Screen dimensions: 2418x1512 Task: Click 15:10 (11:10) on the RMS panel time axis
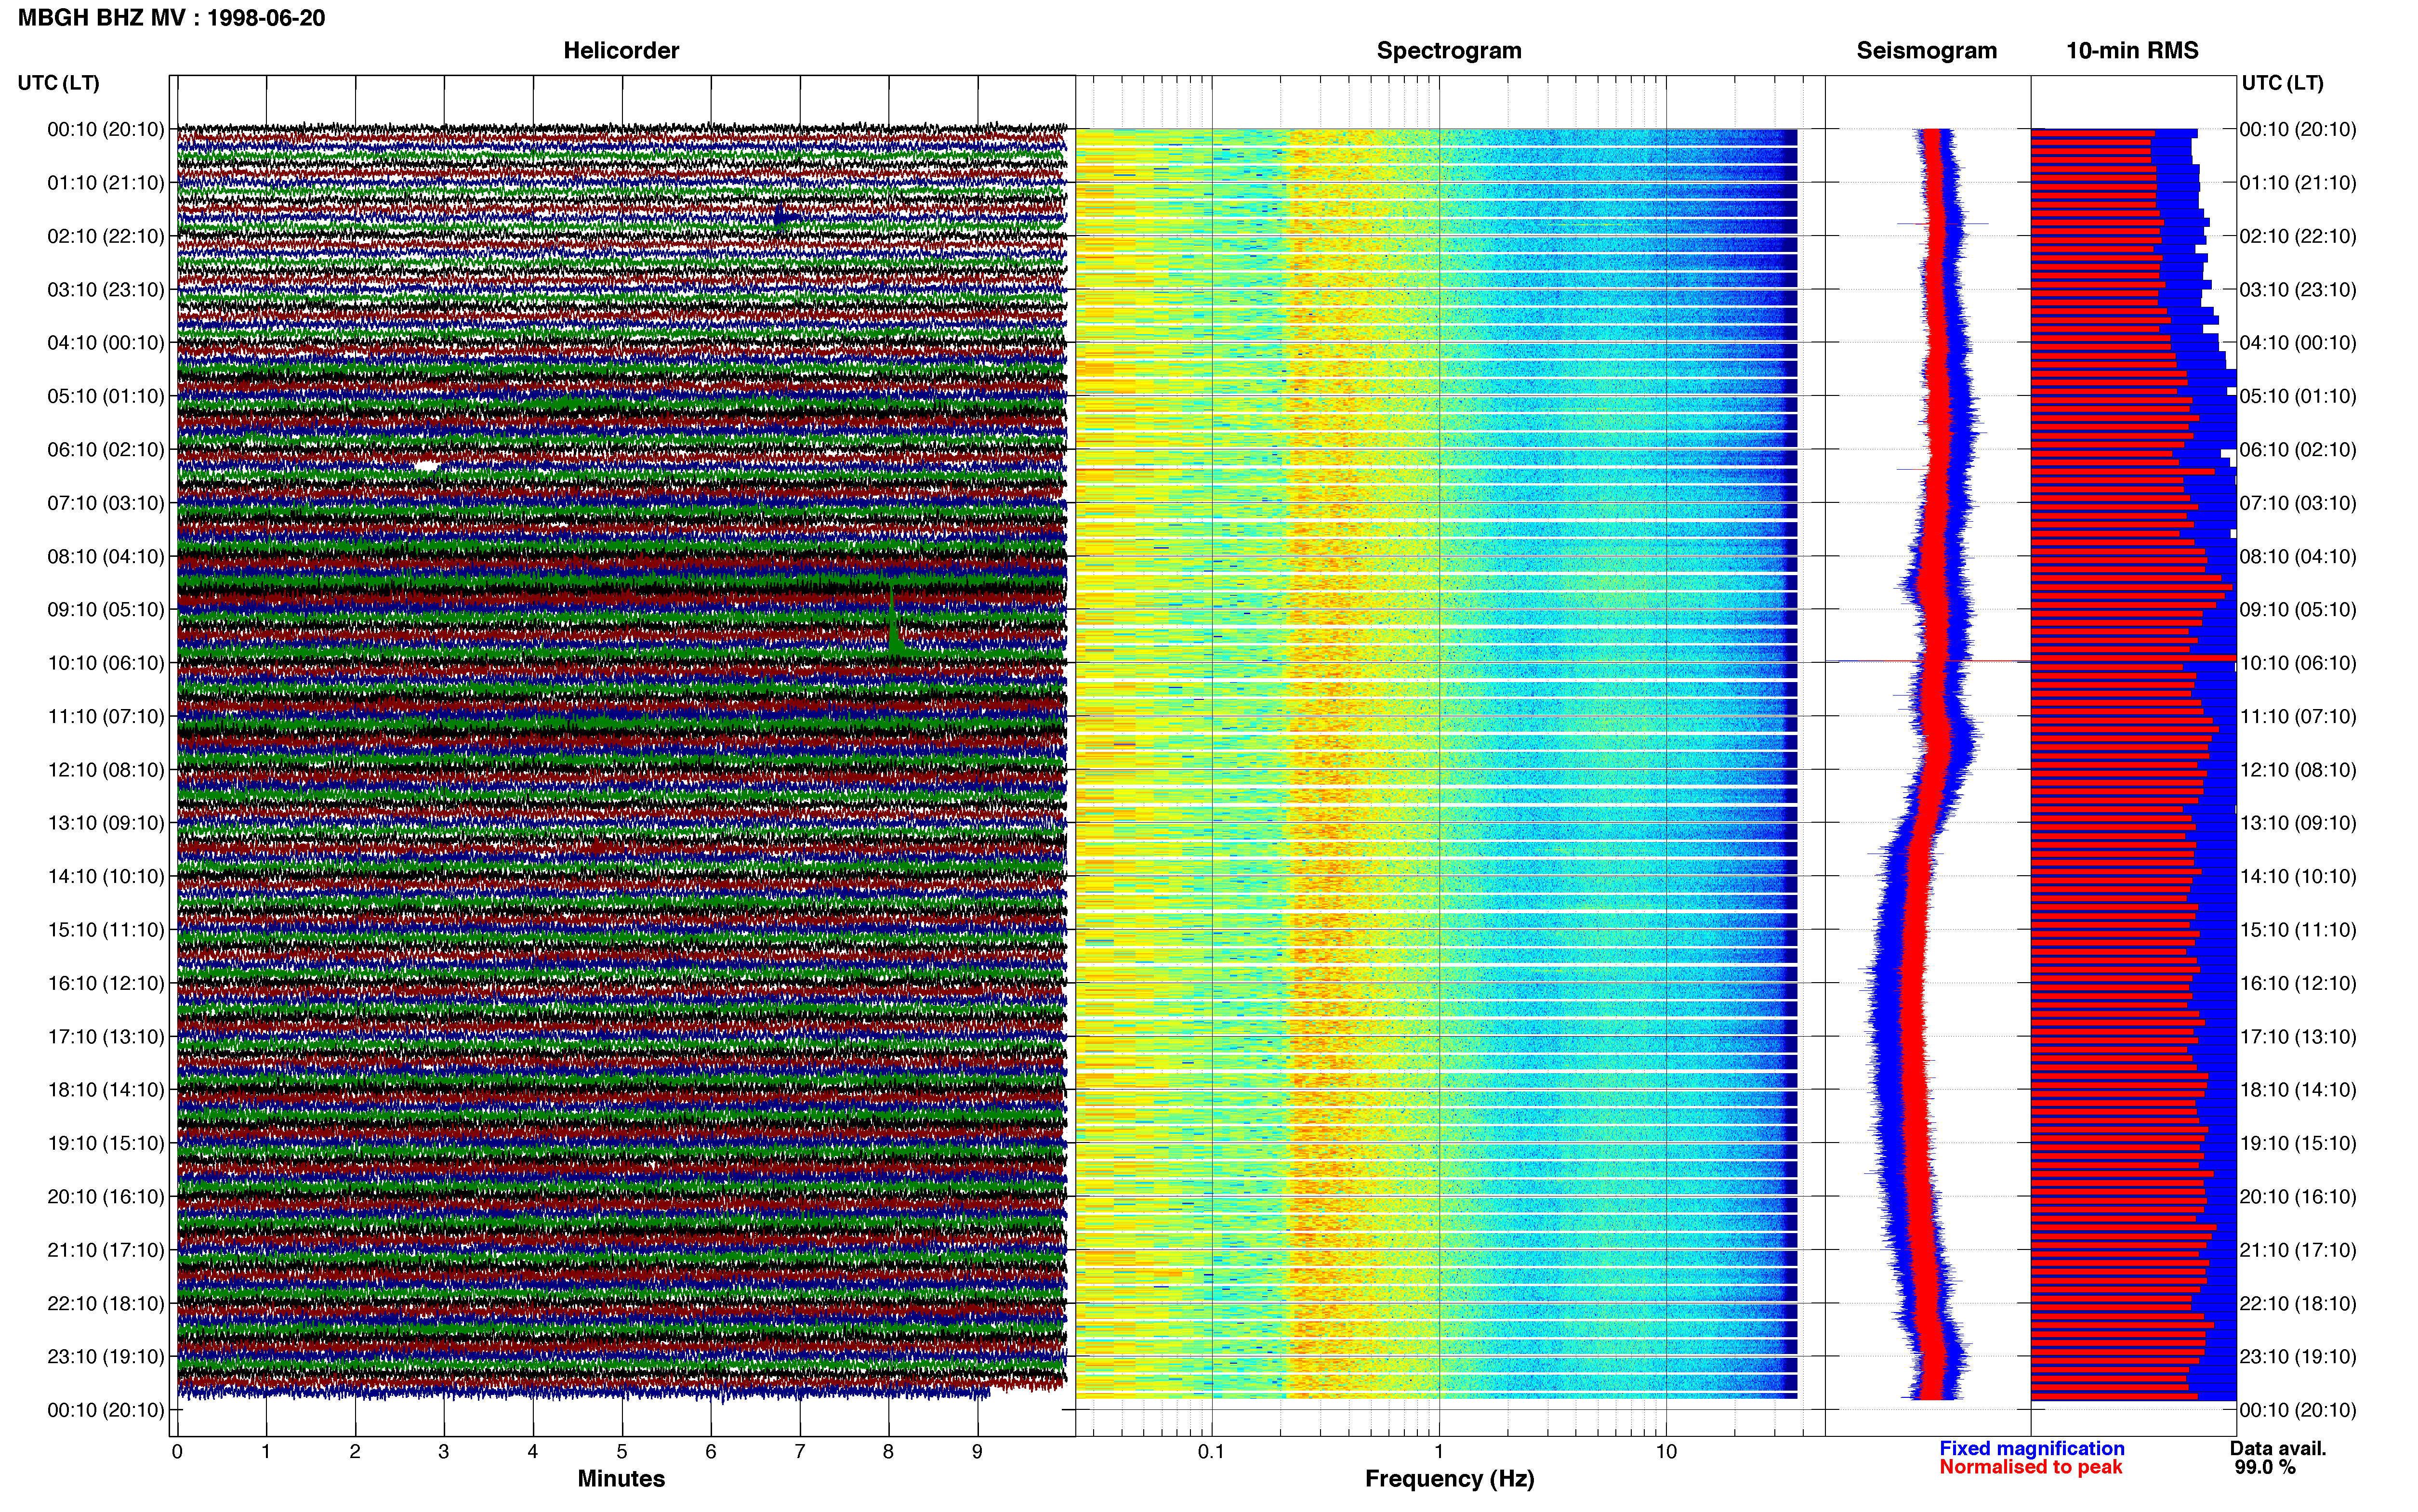point(2298,930)
